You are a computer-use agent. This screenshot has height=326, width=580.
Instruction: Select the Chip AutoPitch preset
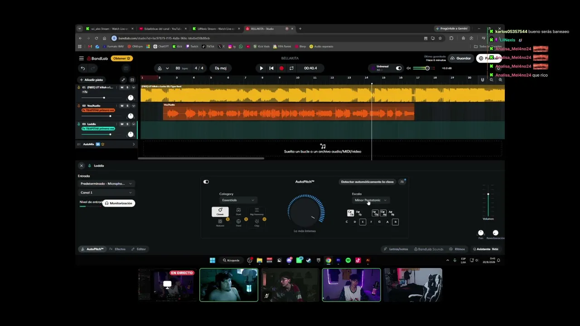tap(257, 222)
